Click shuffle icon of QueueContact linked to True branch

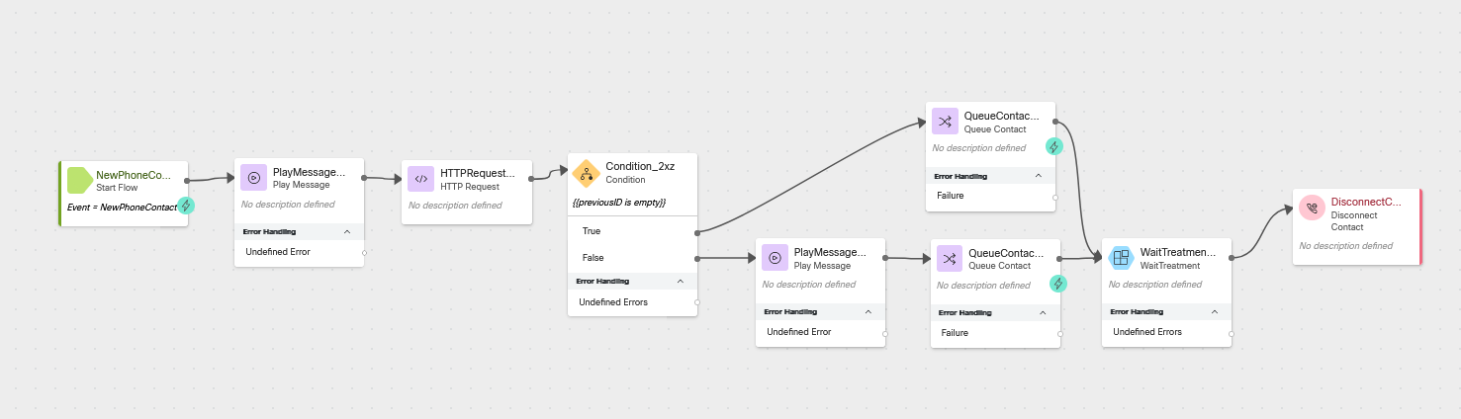[x=945, y=122]
